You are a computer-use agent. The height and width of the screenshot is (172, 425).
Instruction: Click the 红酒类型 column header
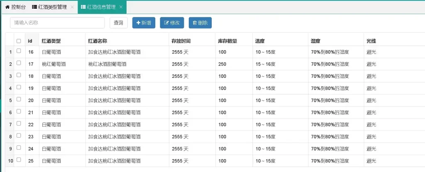[x=62, y=40]
